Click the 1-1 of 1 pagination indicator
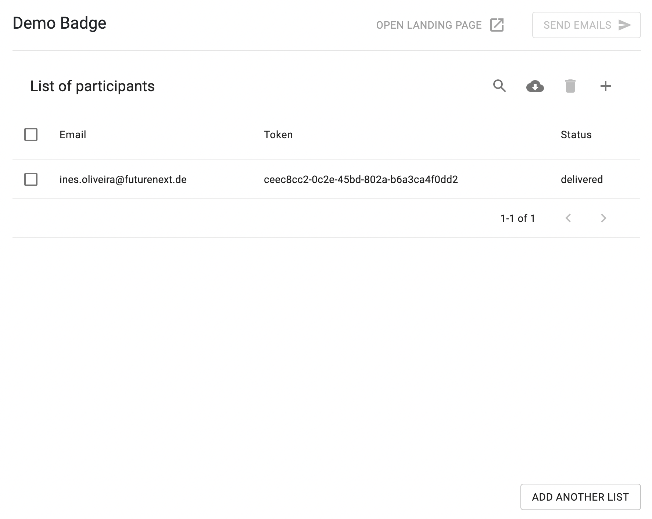Viewport: 652px width, 519px height. click(517, 218)
